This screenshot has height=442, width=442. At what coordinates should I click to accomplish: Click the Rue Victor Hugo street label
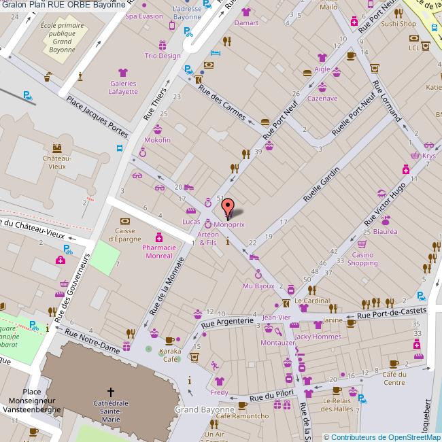(x=384, y=205)
